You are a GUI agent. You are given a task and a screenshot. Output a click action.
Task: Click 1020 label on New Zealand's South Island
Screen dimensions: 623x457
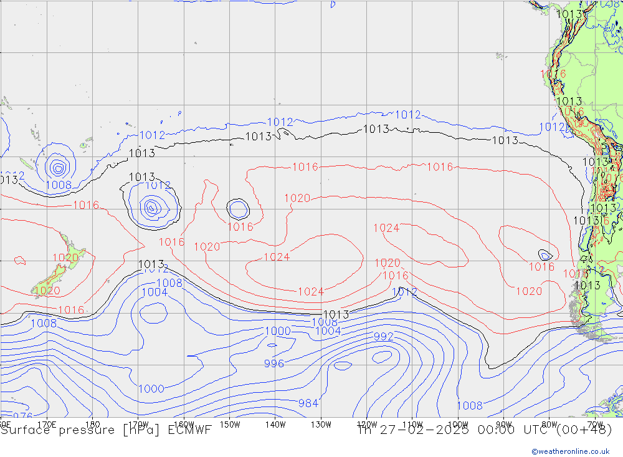point(47,291)
